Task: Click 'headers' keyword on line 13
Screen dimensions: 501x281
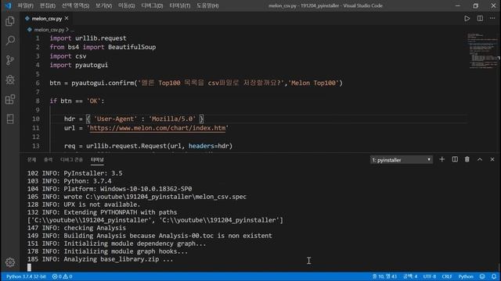Action: [201, 146]
